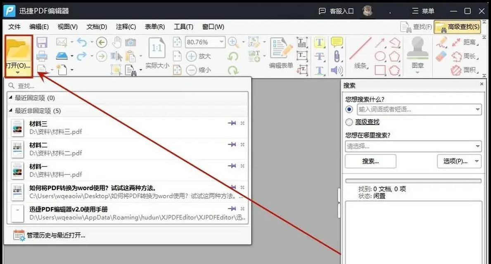491x264 pixels.
Task: Select the Hand tool
Action: tap(117, 42)
